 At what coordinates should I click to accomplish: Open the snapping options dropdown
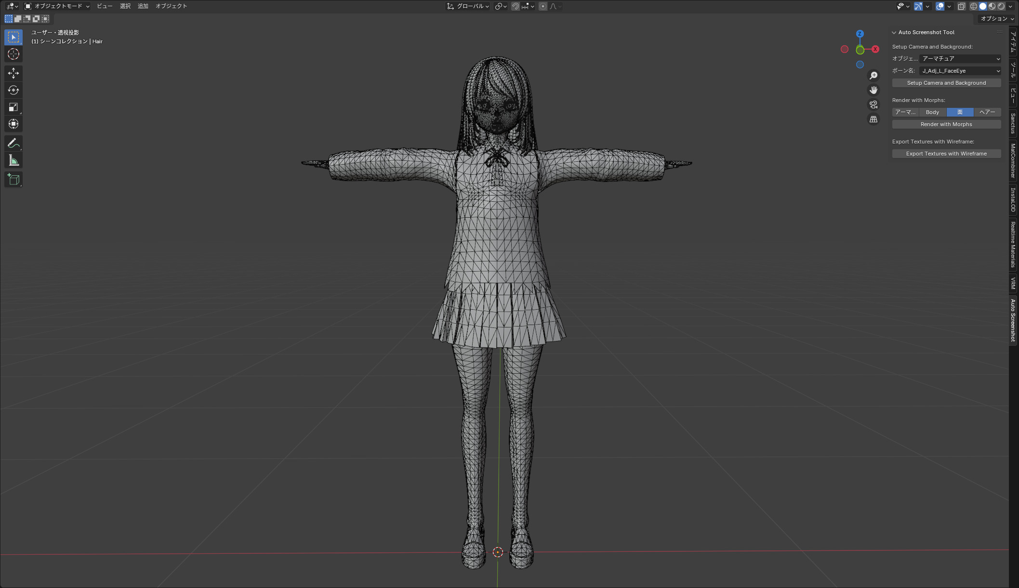pos(528,6)
